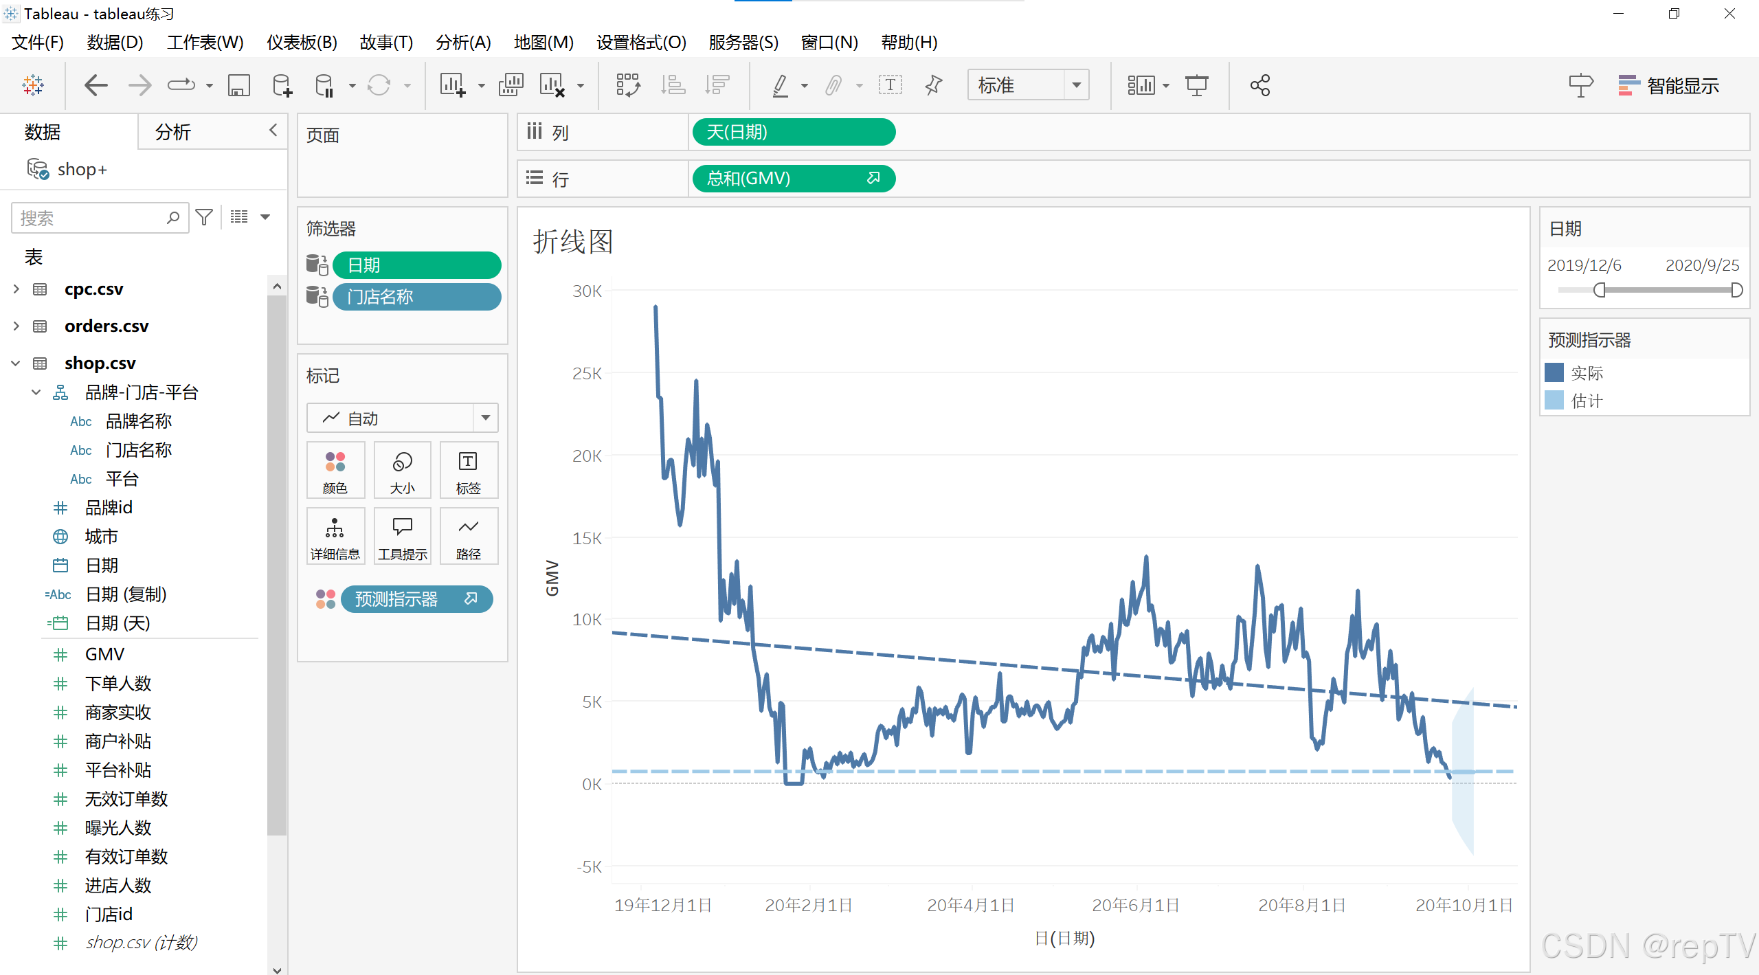Click the refresh data icon
The image size is (1759, 975).
[379, 85]
